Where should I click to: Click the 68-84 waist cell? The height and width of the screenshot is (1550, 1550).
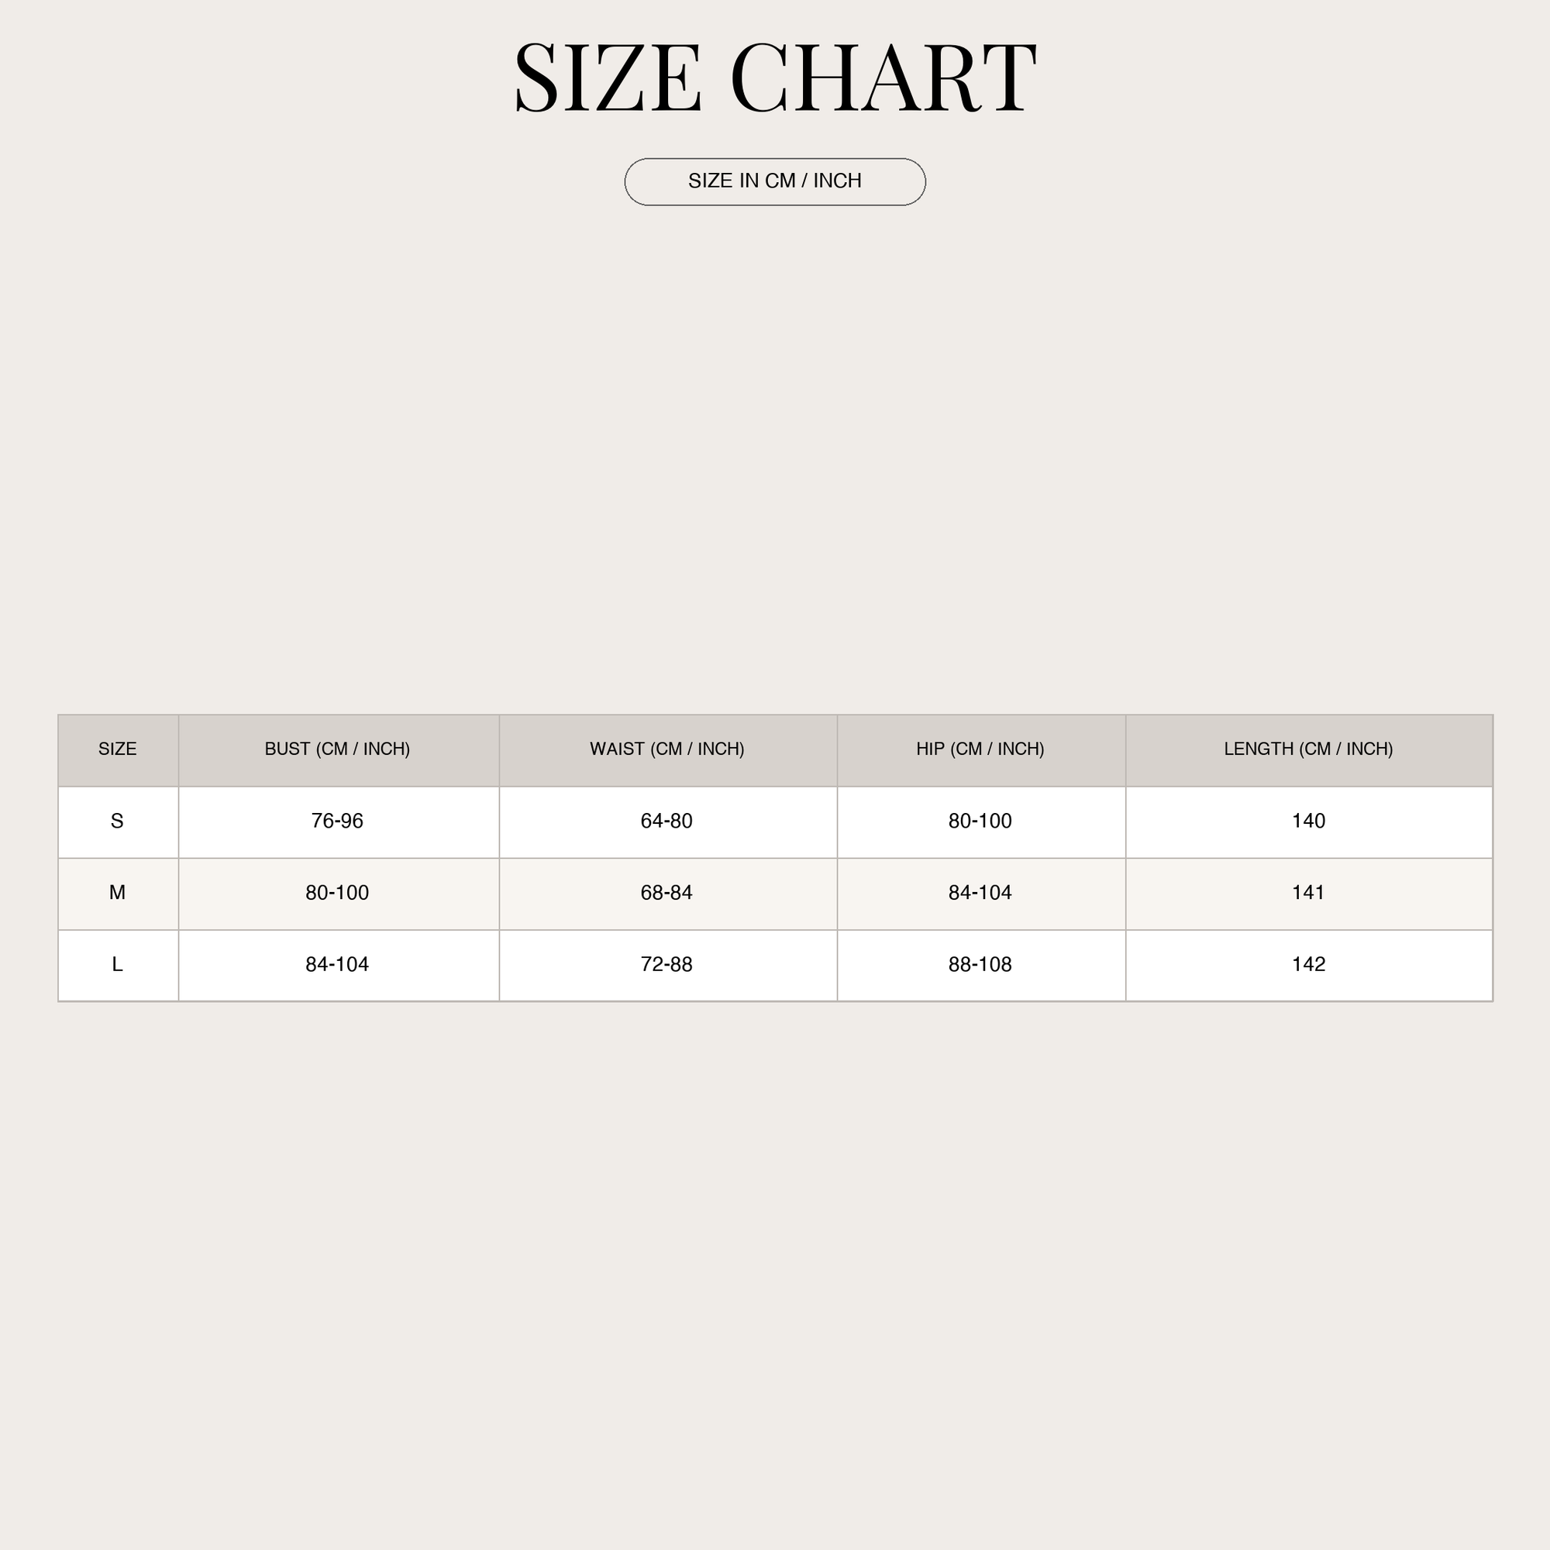[x=667, y=893]
